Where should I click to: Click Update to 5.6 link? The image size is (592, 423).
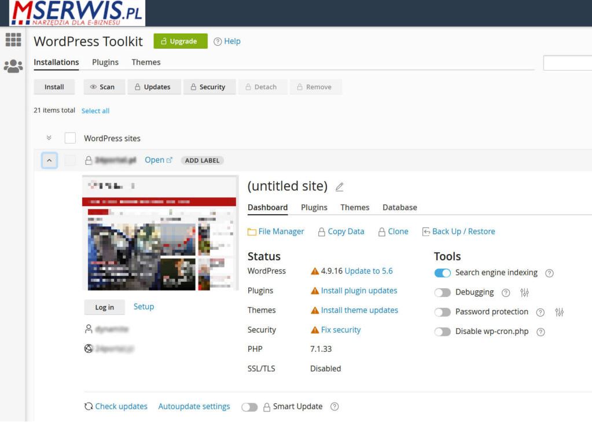pyautogui.click(x=369, y=271)
